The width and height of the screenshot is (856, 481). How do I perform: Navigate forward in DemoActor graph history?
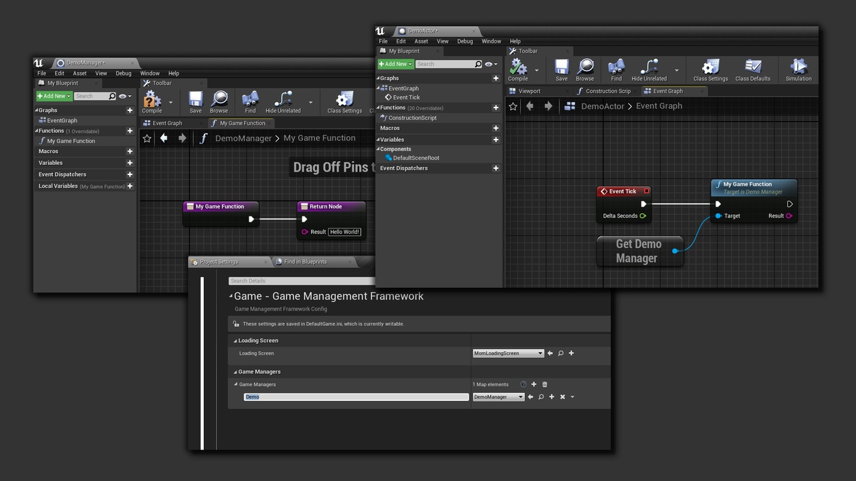point(548,106)
